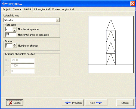136x109 pixels.
Task: Create the project
Action: 125,103
